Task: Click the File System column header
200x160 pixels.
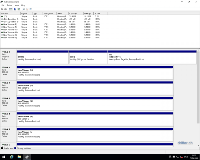Action: pyautogui.click(x=49, y=13)
